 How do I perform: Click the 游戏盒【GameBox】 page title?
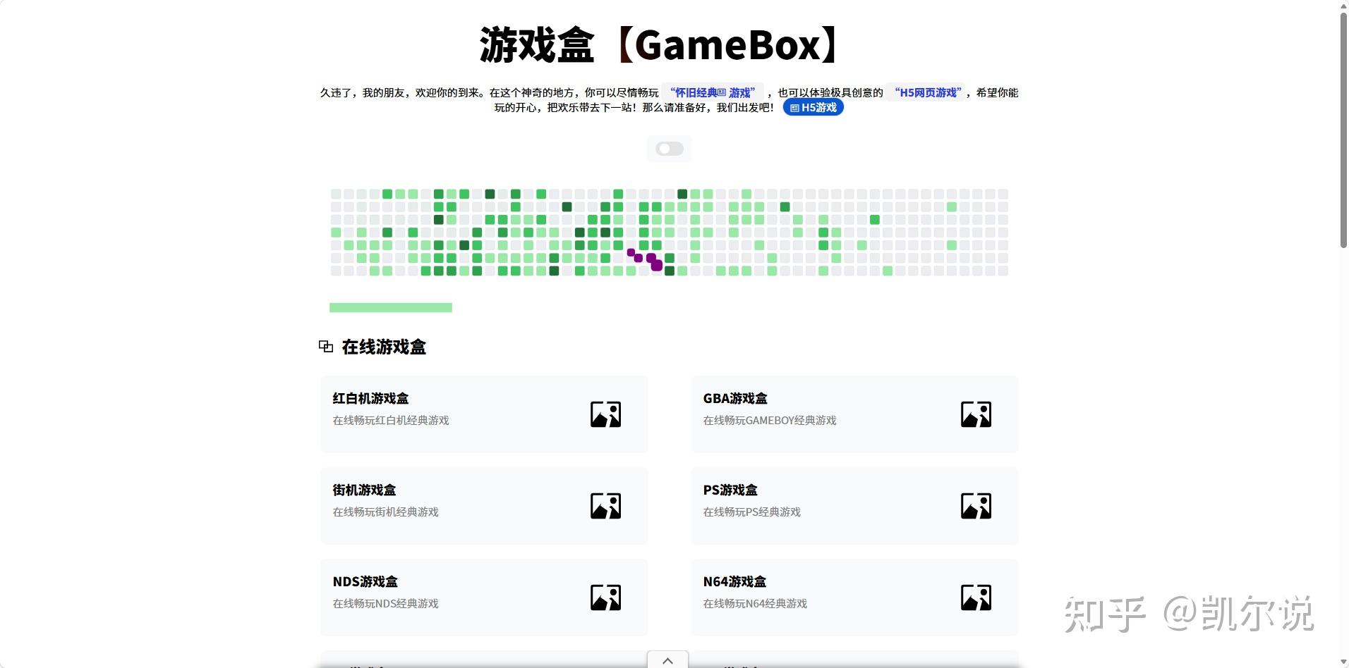tap(660, 45)
